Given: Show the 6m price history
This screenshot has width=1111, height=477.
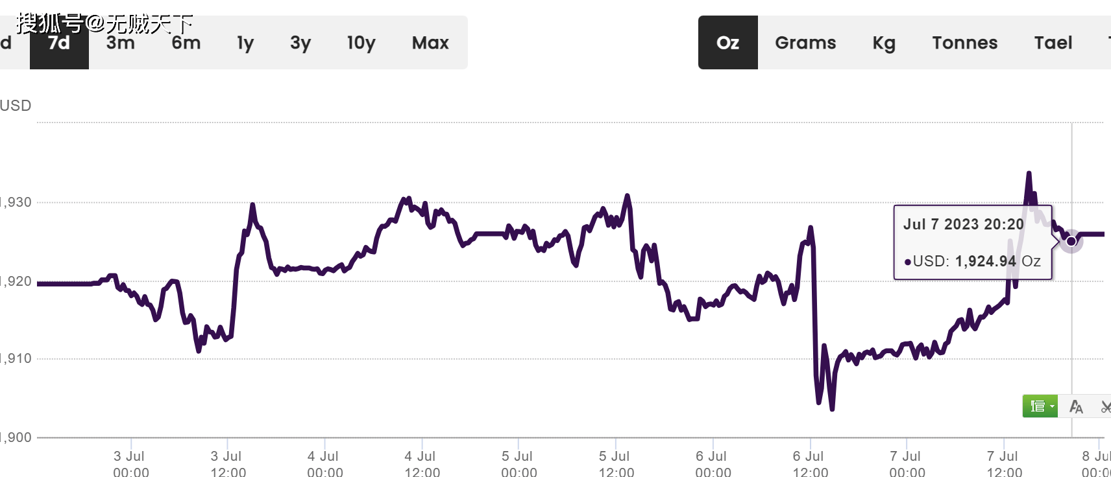Looking at the screenshot, I should point(186,43).
